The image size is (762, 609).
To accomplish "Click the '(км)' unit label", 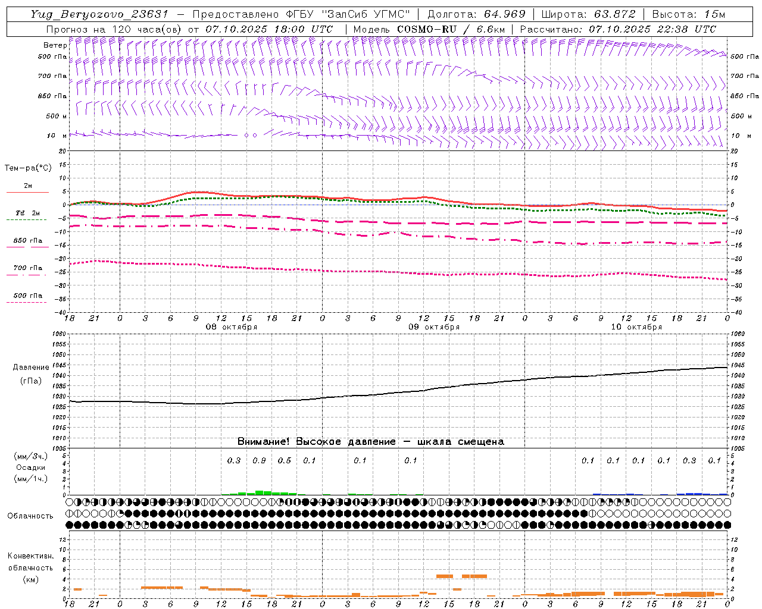I will click(31, 579).
